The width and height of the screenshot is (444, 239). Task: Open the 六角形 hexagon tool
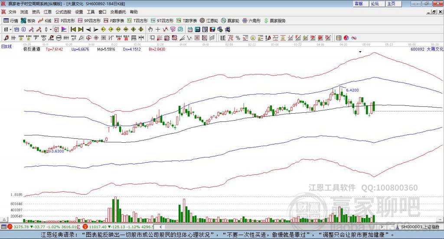pyautogui.click(x=251, y=21)
